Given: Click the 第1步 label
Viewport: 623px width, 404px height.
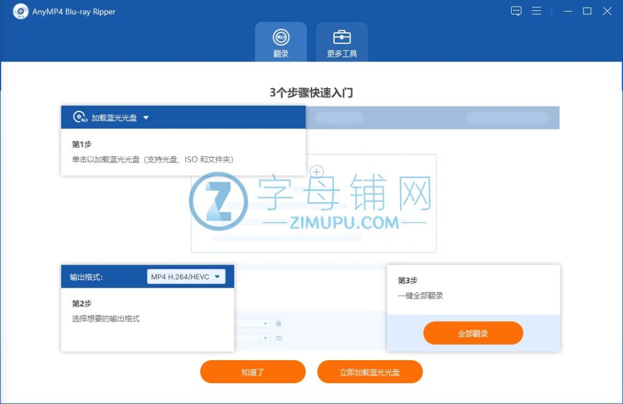Looking at the screenshot, I should pyautogui.click(x=82, y=144).
